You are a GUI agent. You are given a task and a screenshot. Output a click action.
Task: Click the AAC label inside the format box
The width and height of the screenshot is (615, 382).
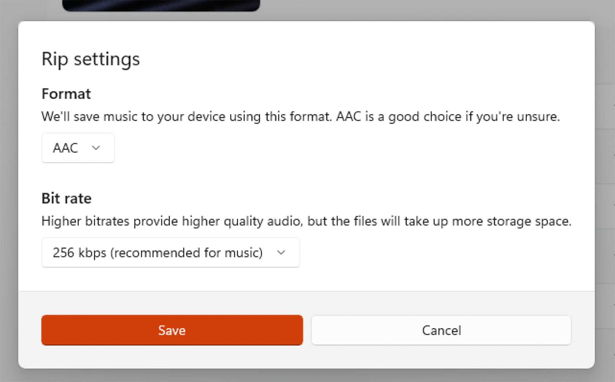65,148
